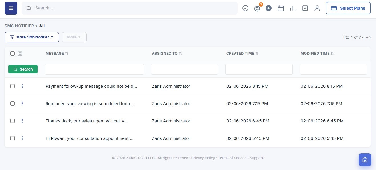The height and width of the screenshot is (170, 376).
Task: Click the checkbox-square to-do icon in the header
Action: [x=305, y=8]
